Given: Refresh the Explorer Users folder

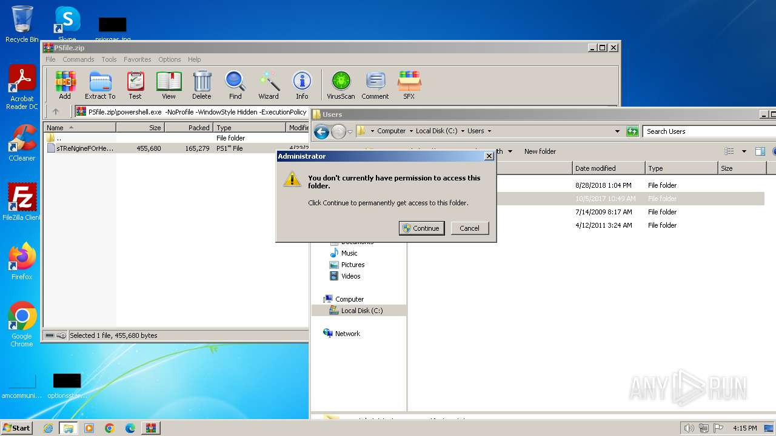Looking at the screenshot, I should (632, 131).
